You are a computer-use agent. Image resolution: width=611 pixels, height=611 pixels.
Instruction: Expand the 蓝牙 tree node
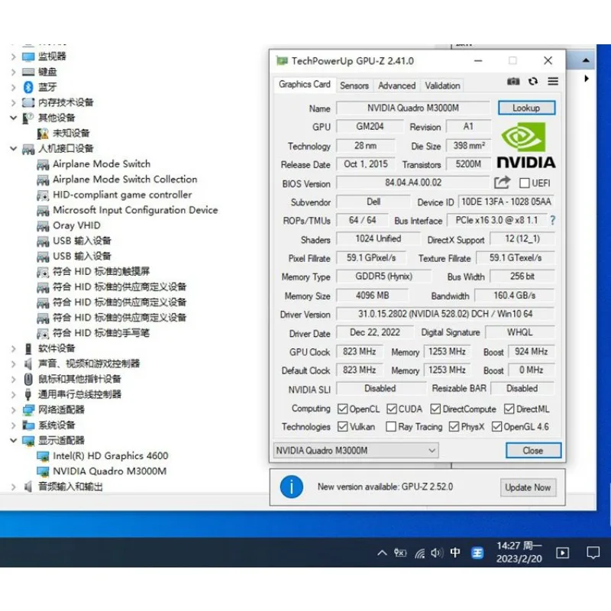pos(13,87)
